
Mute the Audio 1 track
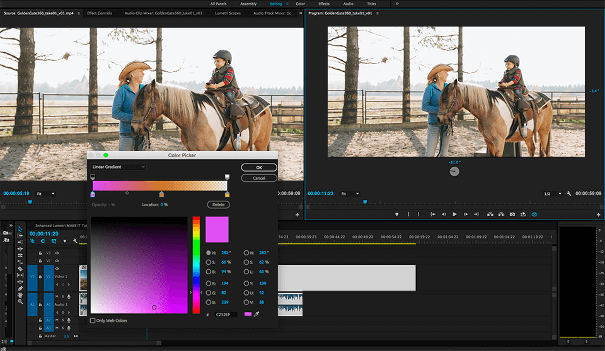[57, 296]
